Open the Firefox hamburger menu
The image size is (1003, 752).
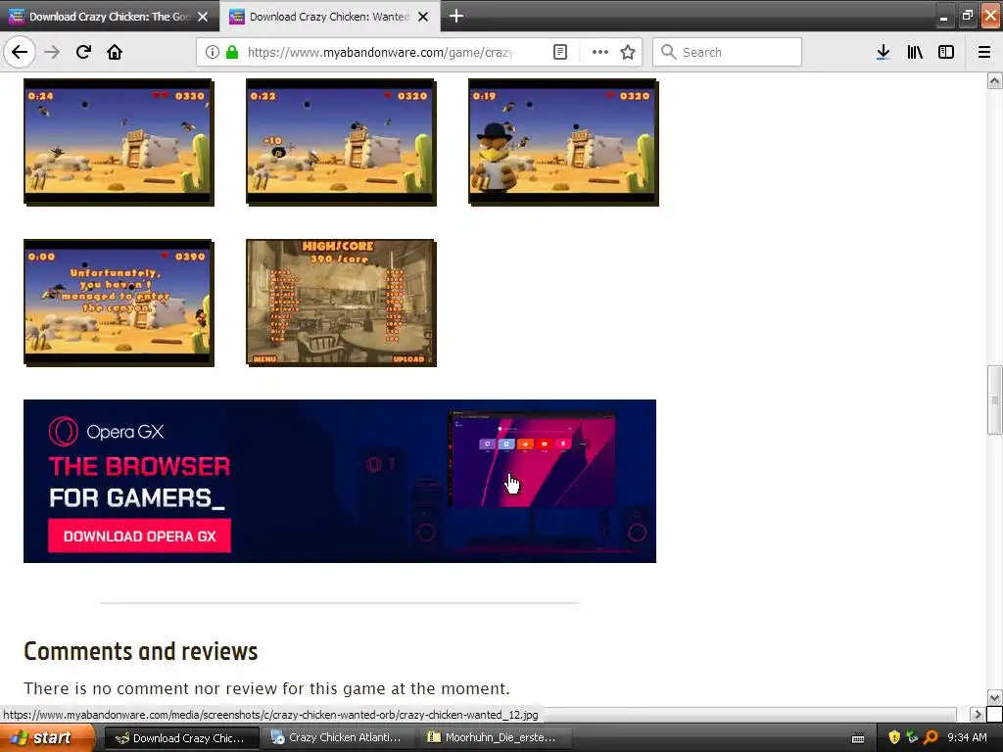point(983,52)
